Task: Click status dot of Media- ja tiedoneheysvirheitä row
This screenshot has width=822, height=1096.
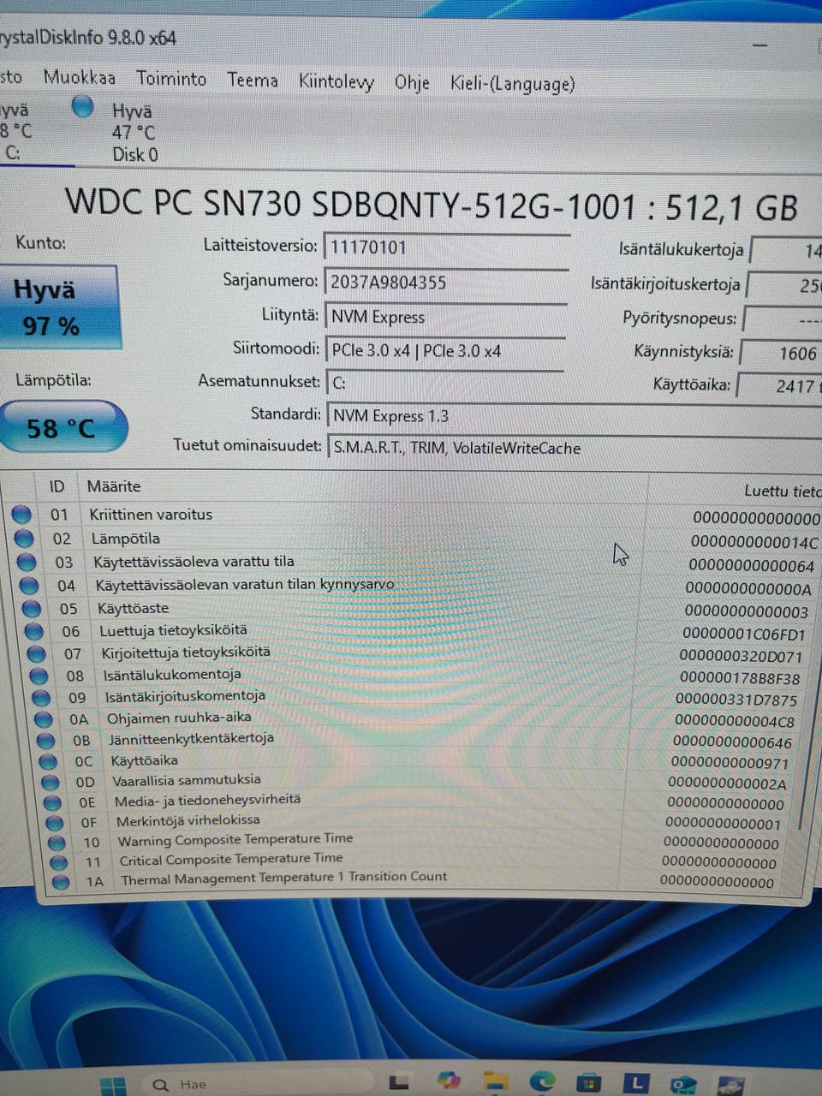Action: [x=52, y=802]
